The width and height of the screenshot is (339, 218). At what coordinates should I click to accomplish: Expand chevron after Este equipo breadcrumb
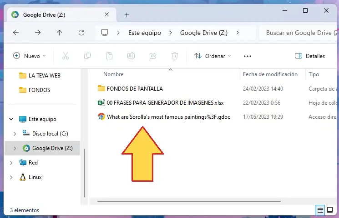(171, 33)
